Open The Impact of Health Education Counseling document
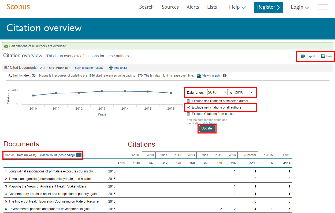The width and height of the screenshot is (335, 213). 55,201
